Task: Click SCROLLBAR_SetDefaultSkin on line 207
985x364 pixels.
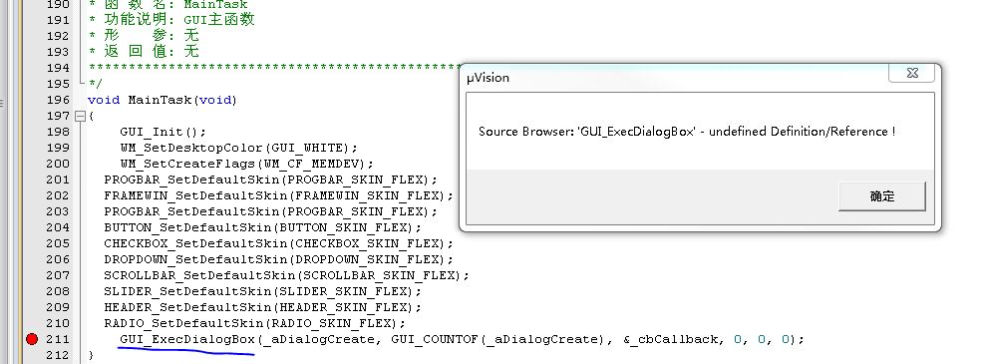Action: (199, 275)
